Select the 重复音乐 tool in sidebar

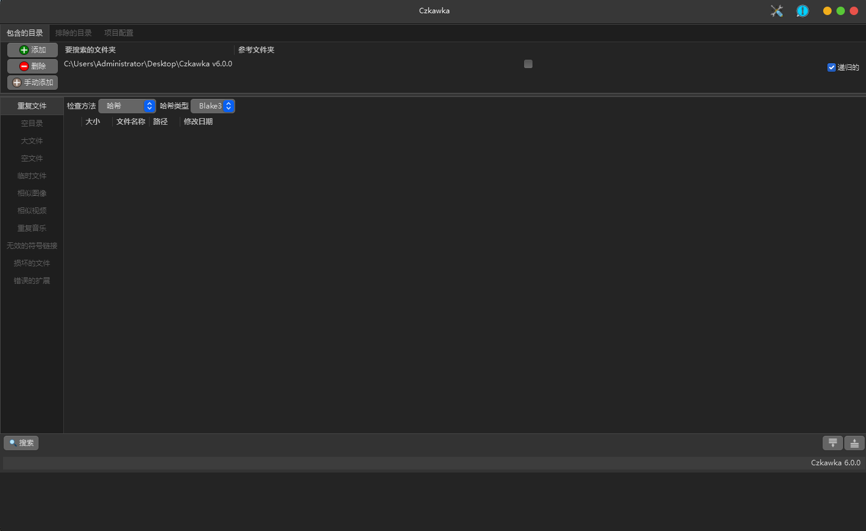(x=32, y=228)
